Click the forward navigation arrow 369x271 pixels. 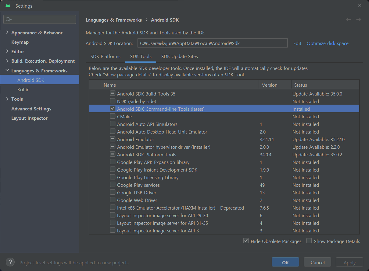tap(359, 19)
